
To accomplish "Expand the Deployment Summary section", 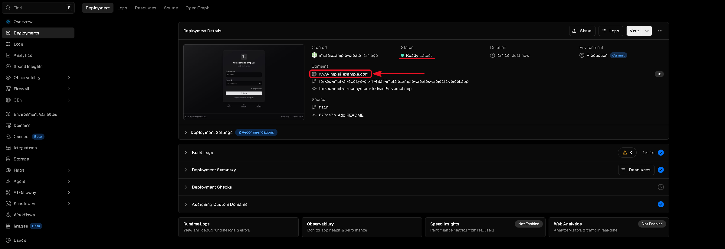I will (x=185, y=170).
